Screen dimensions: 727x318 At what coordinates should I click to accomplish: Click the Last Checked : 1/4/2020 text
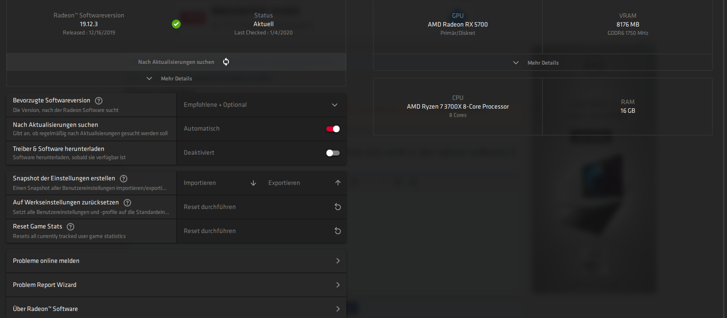click(x=263, y=32)
